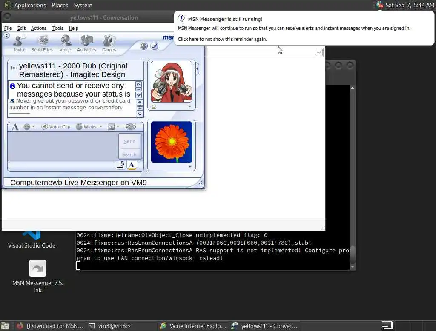Switch to handwriting mode pen tab

[x=120, y=165]
